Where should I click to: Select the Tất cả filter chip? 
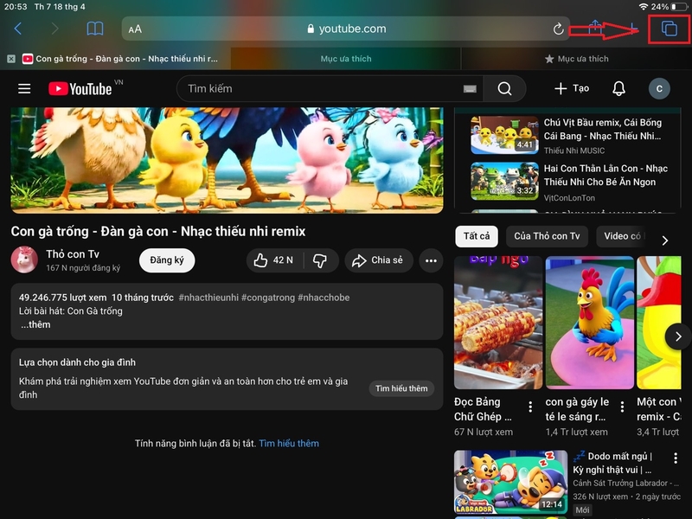point(477,236)
